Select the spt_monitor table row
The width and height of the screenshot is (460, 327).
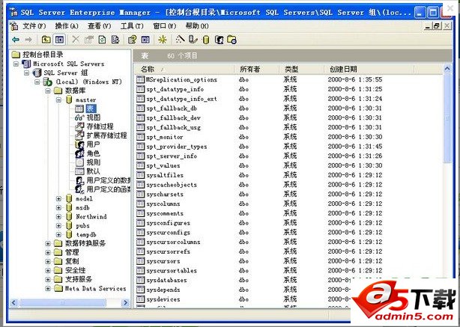pyautogui.click(x=160, y=137)
